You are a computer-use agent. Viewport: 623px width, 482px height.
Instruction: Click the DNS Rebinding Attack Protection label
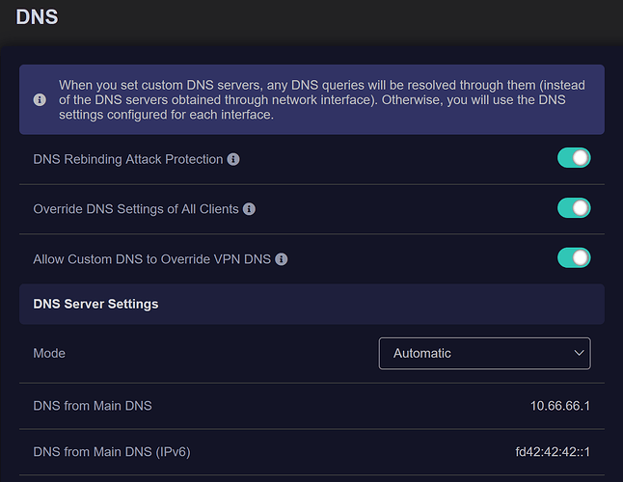pyautogui.click(x=128, y=159)
